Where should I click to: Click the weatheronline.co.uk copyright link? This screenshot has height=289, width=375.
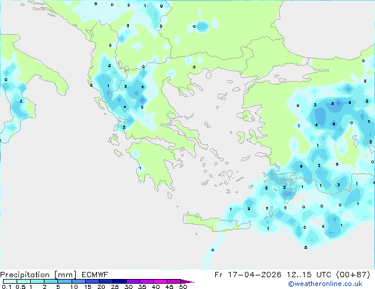325,284
